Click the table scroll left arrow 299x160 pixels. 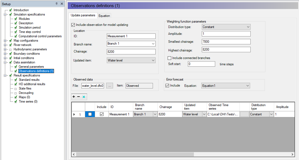74,154
